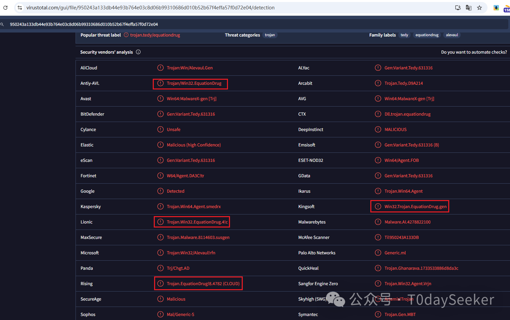The height and width of the screenshot is (320, 510).
Task: Click alert icon in AliCloud detection row
Action: pyautogui.click(x=160, y=68)
